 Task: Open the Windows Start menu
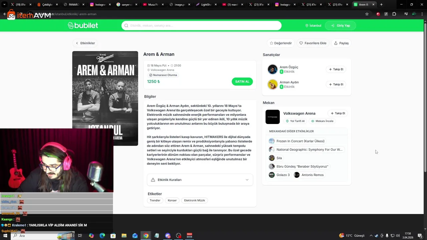click(x=5, y=236)
